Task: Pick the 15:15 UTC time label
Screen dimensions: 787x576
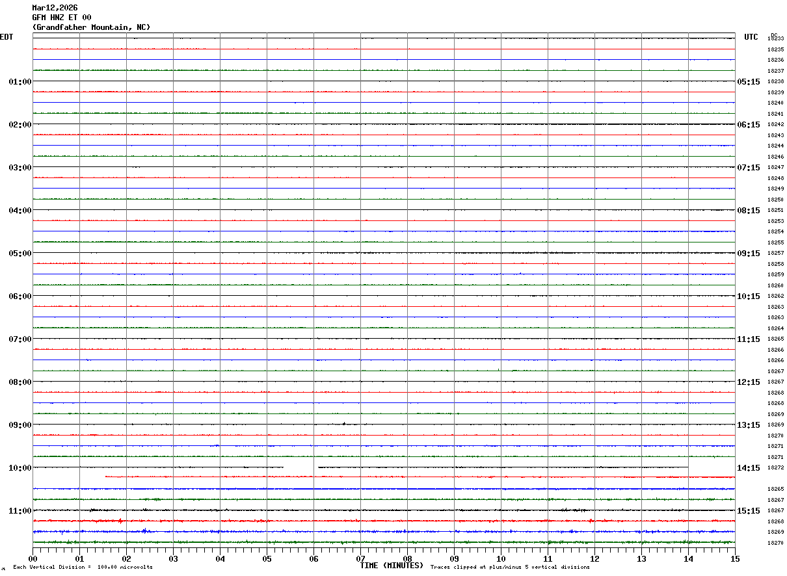Action: click(748, 511)
